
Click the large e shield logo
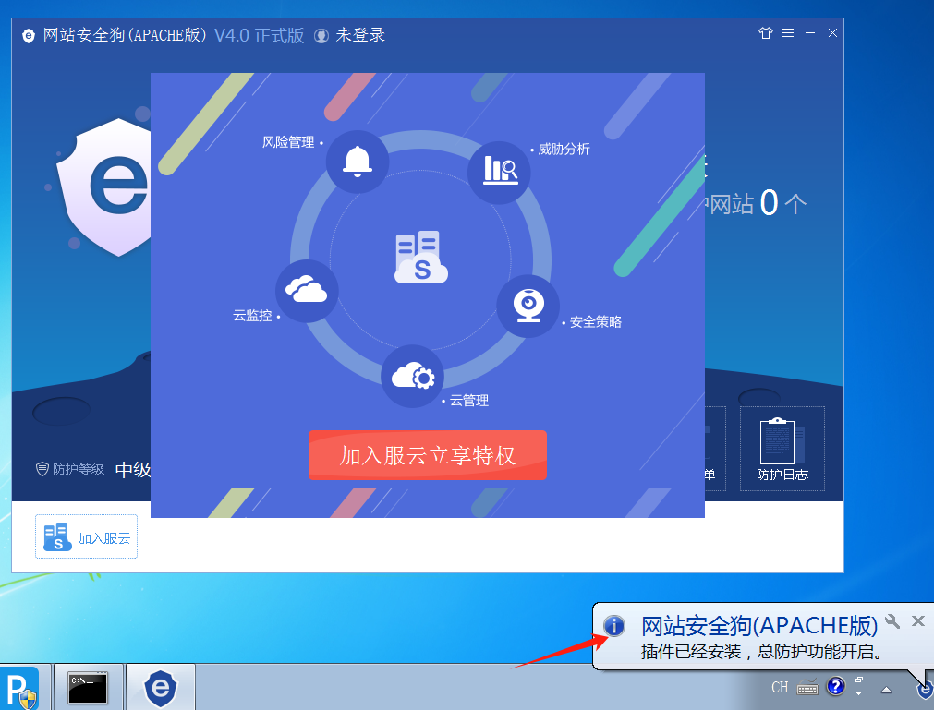click(104, 187)
